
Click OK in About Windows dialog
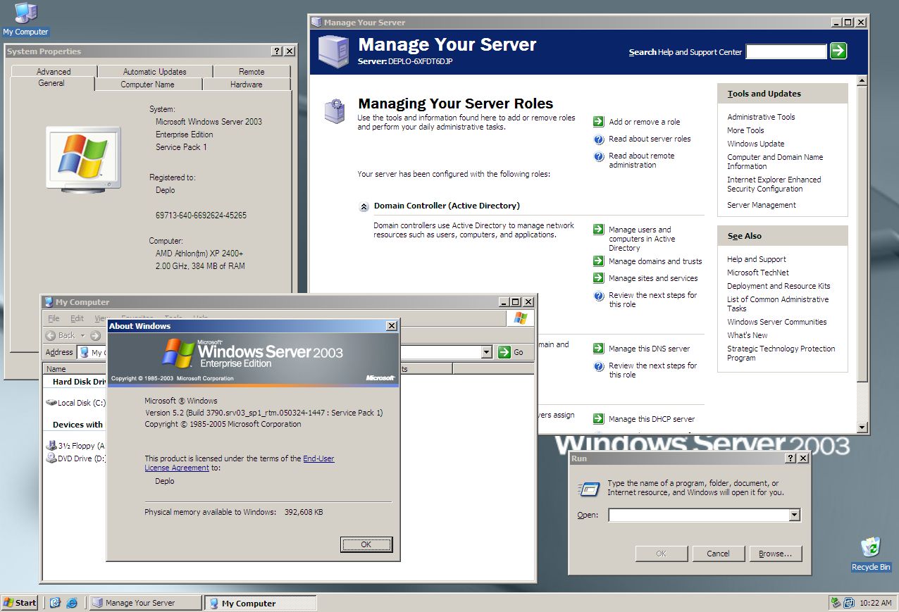tap(366, 544)
